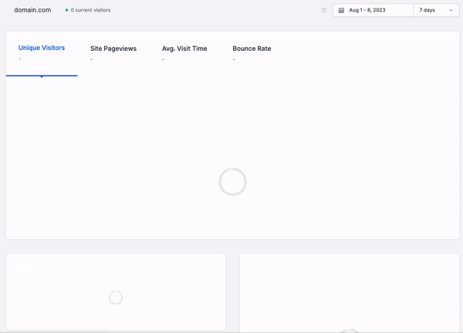Viewport: 463px width, 333px height.
Task: Expand the 7 days period dropdown
Action: (435, 11)
